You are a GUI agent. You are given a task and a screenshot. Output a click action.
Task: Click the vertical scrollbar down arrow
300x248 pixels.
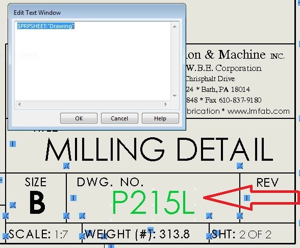[x=174, y=96]
